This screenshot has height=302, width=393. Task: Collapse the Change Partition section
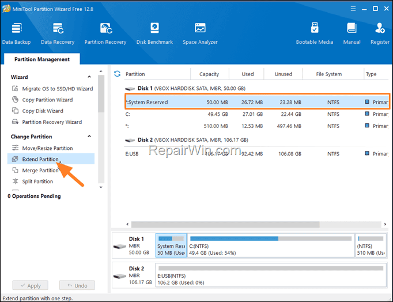click(x=89, y=136)
